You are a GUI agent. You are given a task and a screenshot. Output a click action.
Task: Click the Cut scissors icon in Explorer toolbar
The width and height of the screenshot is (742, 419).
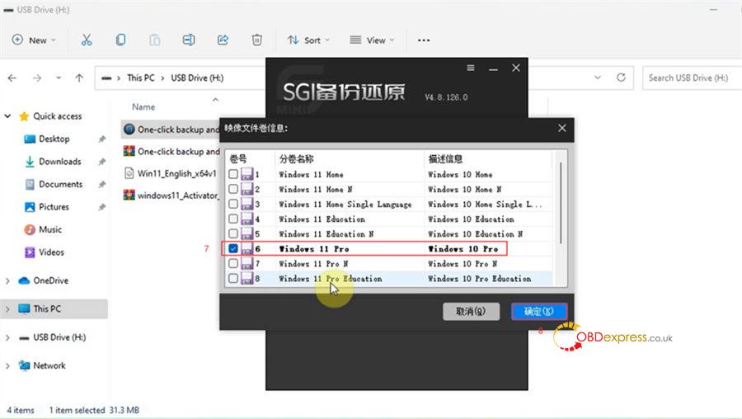(86, 40)
